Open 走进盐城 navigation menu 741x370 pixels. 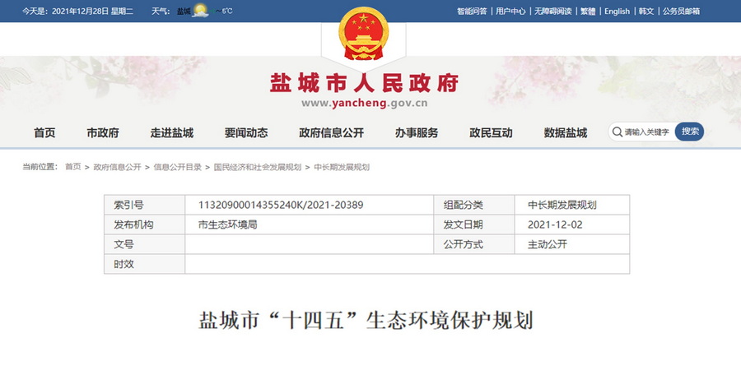(x=172, y=133)
